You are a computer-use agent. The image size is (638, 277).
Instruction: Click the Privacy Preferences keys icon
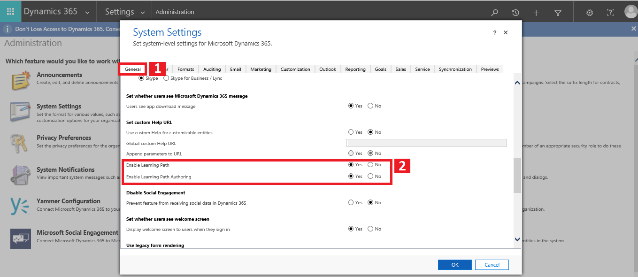click(20, 144)
